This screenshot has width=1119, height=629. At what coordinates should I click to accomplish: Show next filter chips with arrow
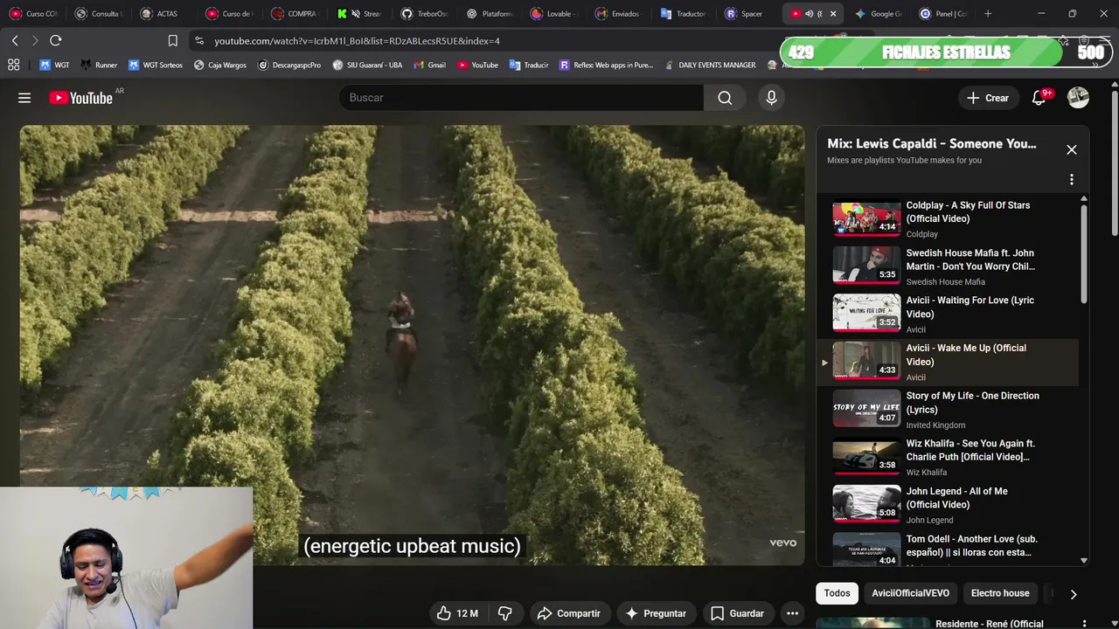(1074, 594)
